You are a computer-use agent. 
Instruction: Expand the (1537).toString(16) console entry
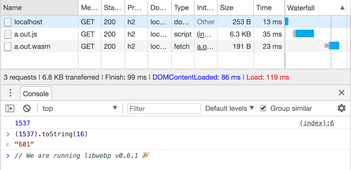(x=8, y=134)
